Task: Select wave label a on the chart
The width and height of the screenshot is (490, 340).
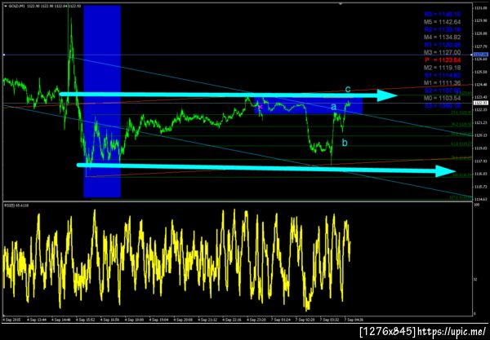Action: [x=334, y=107]
